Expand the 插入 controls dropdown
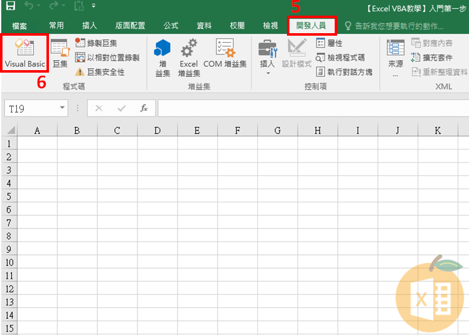Viewport: 469px width, 335px height. pos(267,72)
